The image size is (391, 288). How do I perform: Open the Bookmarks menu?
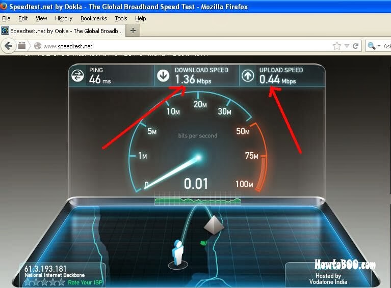(94, 18)
